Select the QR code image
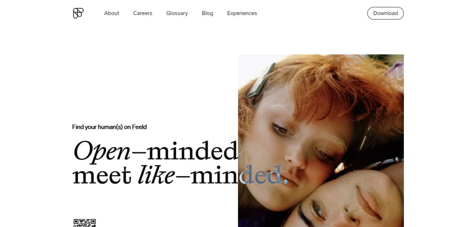The width and height of the screenshot is (476, 227). [x=85, y=223]
